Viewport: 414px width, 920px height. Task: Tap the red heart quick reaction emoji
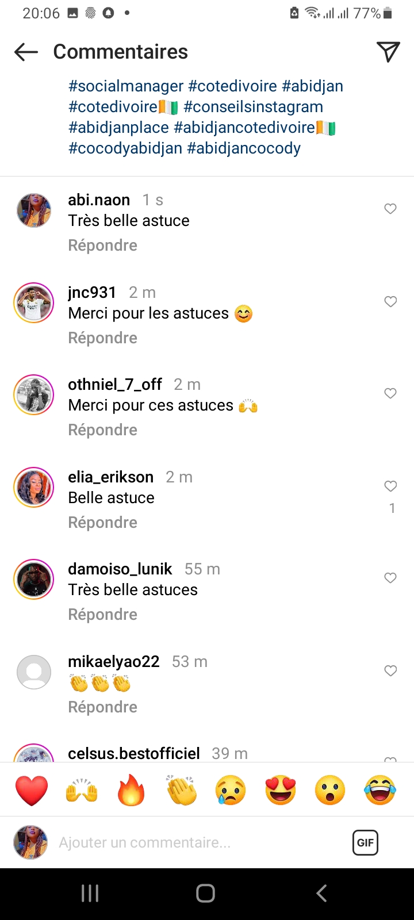click(32, 790)
